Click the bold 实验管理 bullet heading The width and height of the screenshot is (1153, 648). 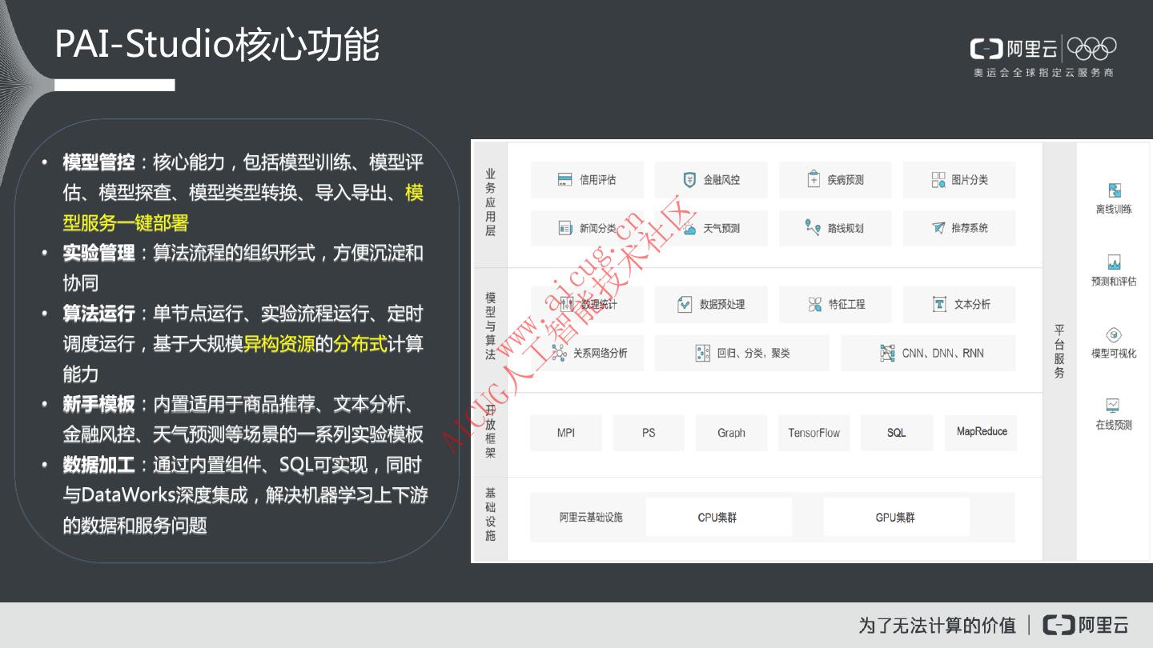tap(98, 254)
